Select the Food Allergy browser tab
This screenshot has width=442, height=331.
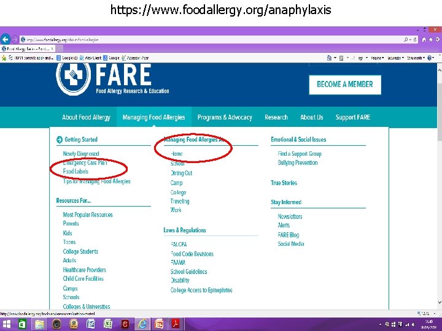28,48
